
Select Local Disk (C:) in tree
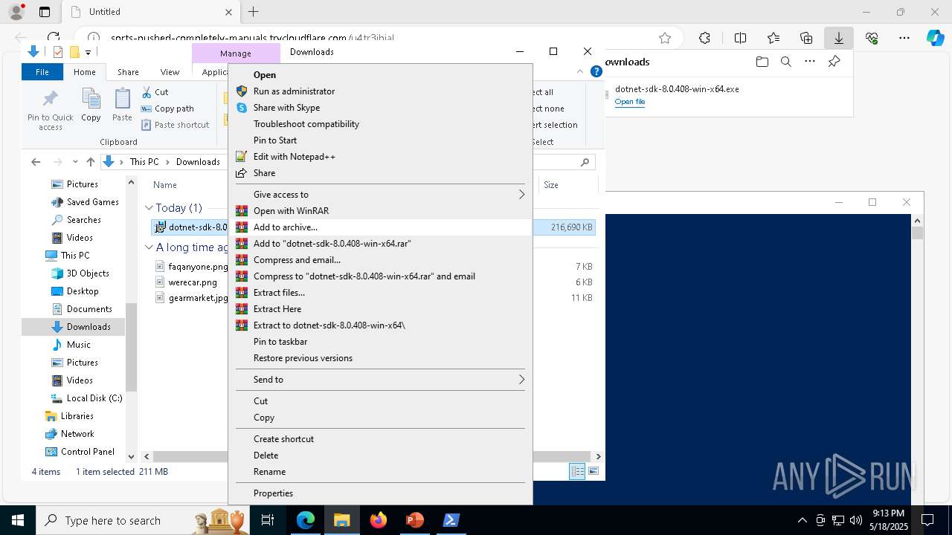(x=86, y=398)
